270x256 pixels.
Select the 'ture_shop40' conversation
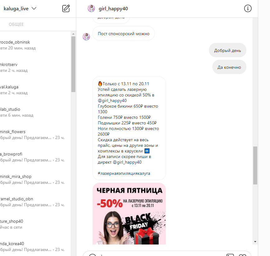coord(35,224)
